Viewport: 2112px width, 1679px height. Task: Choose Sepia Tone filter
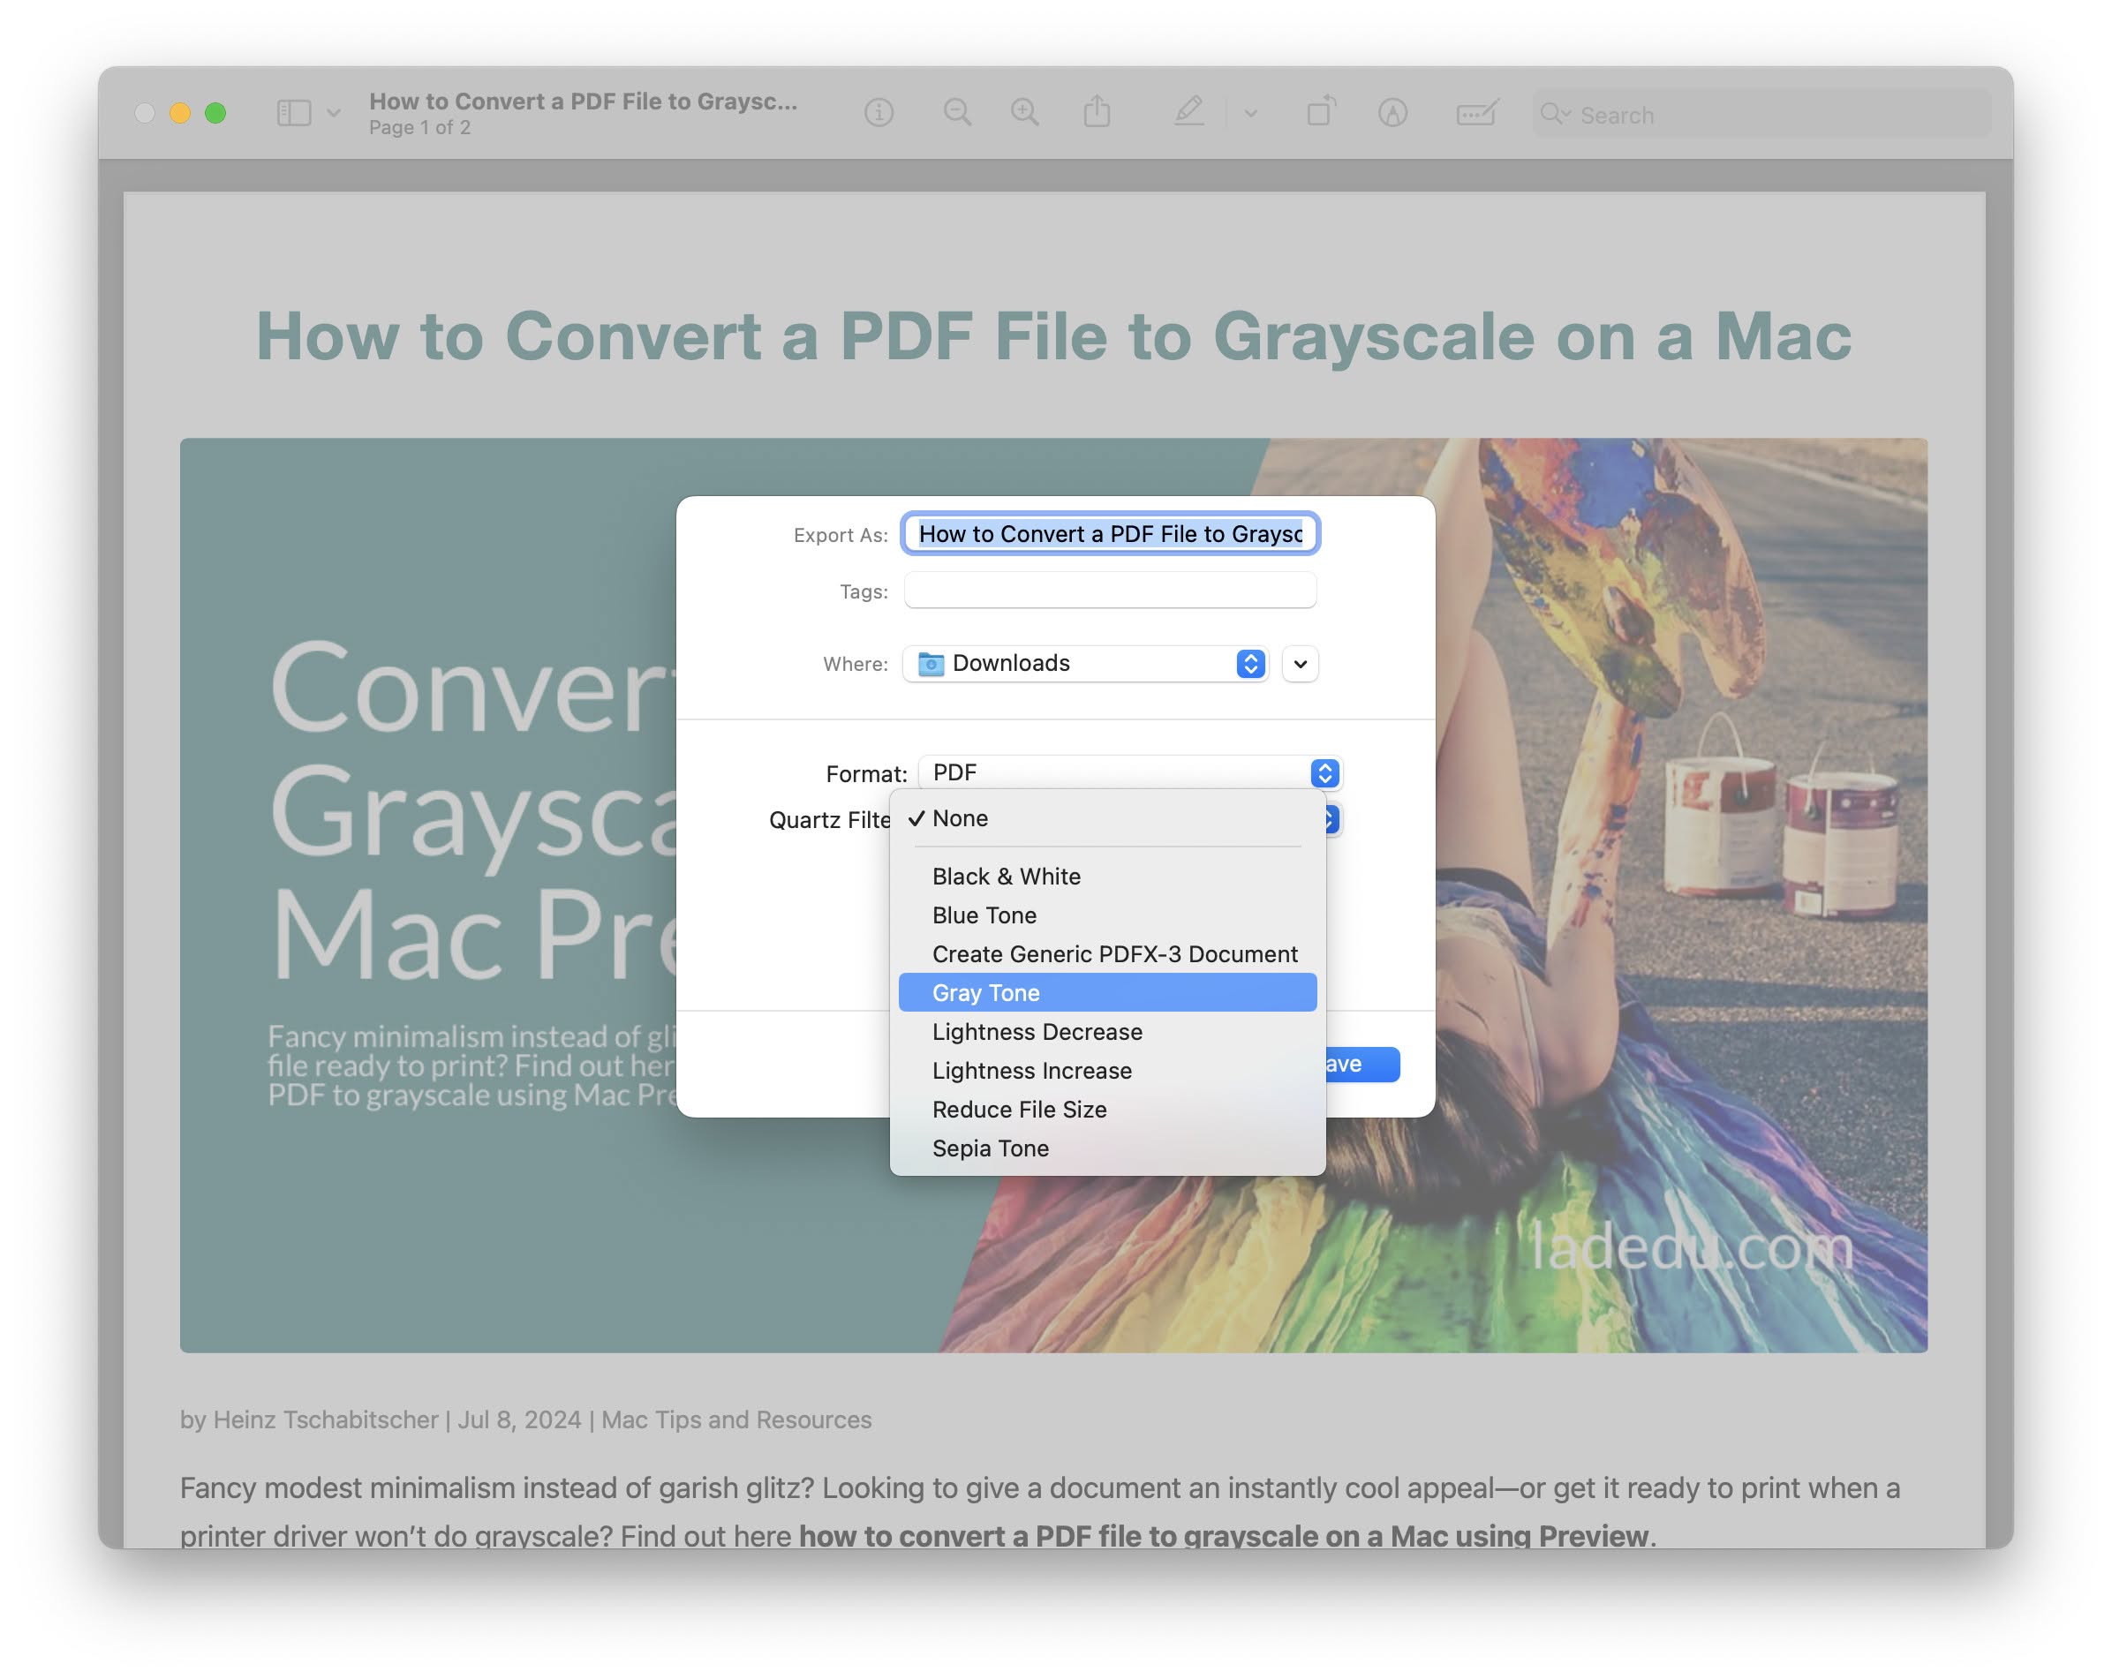click(1108, 1148)
